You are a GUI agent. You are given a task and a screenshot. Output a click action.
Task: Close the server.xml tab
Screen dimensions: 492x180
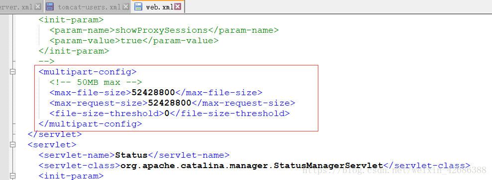[38, 6]
